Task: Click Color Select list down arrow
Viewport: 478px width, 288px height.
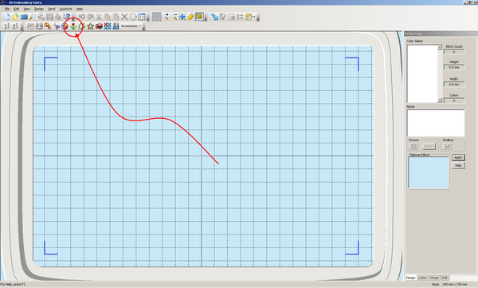Action: [x=440, y=101]
